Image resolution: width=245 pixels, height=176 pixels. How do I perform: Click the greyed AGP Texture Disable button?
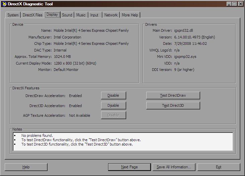(x=113, y=115)
